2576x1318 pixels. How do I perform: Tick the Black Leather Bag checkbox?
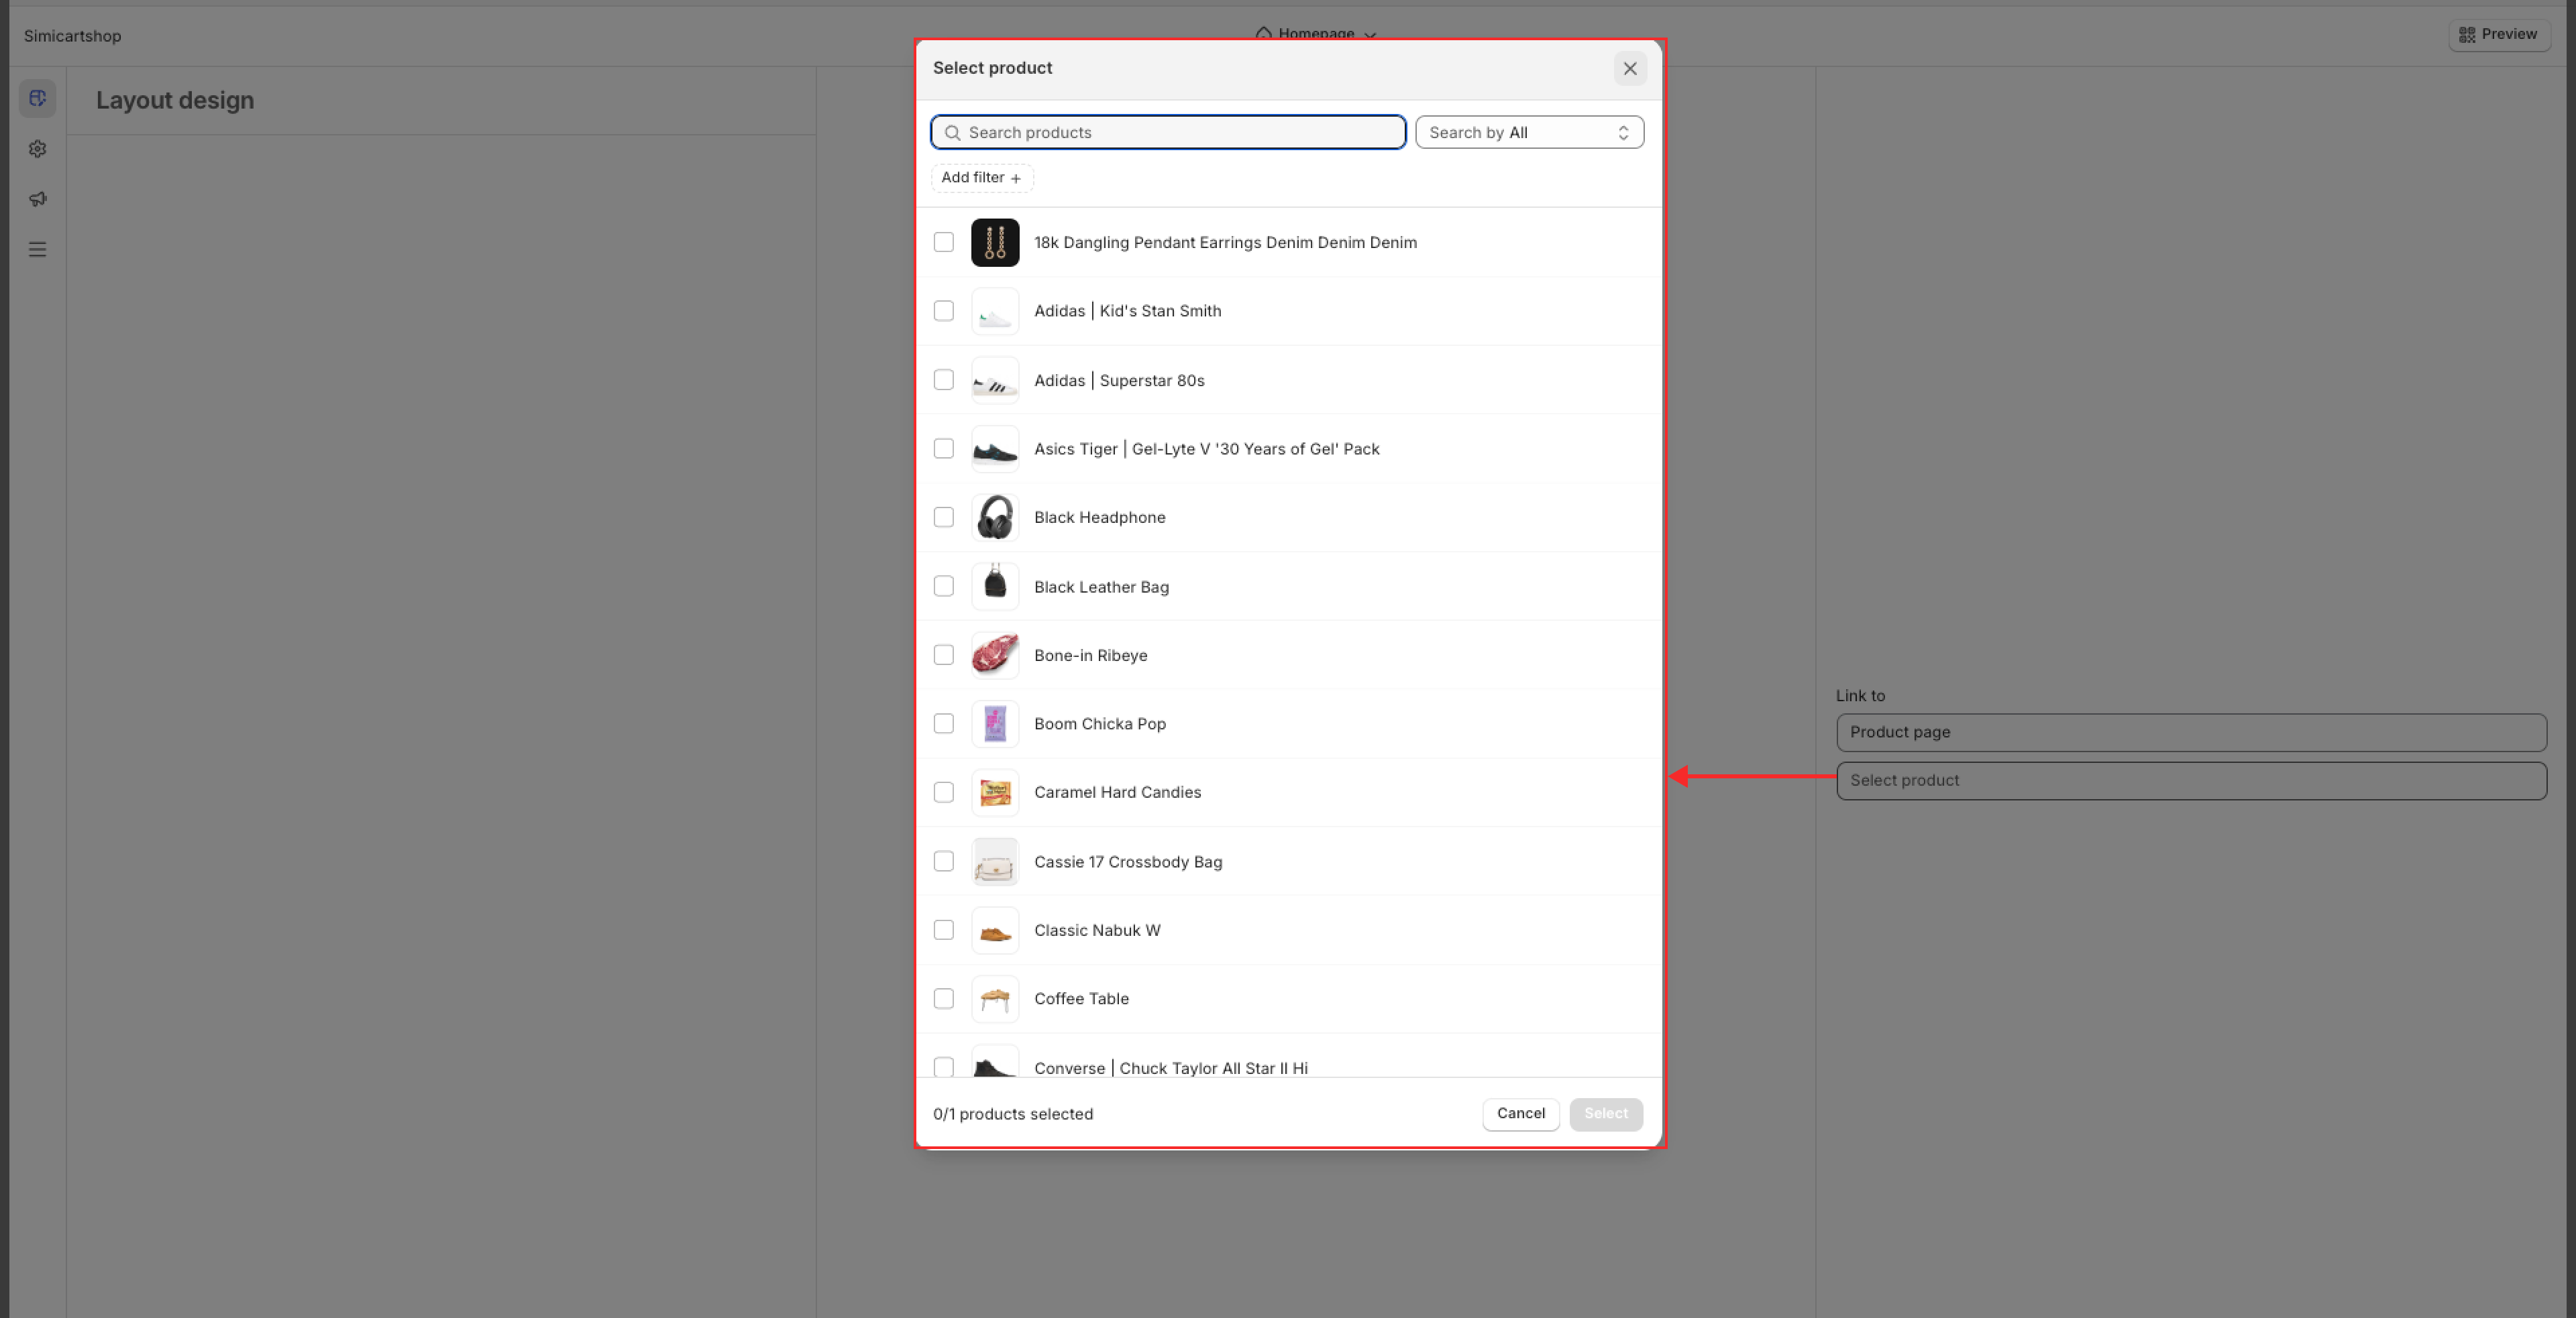(x=943, y=587)
